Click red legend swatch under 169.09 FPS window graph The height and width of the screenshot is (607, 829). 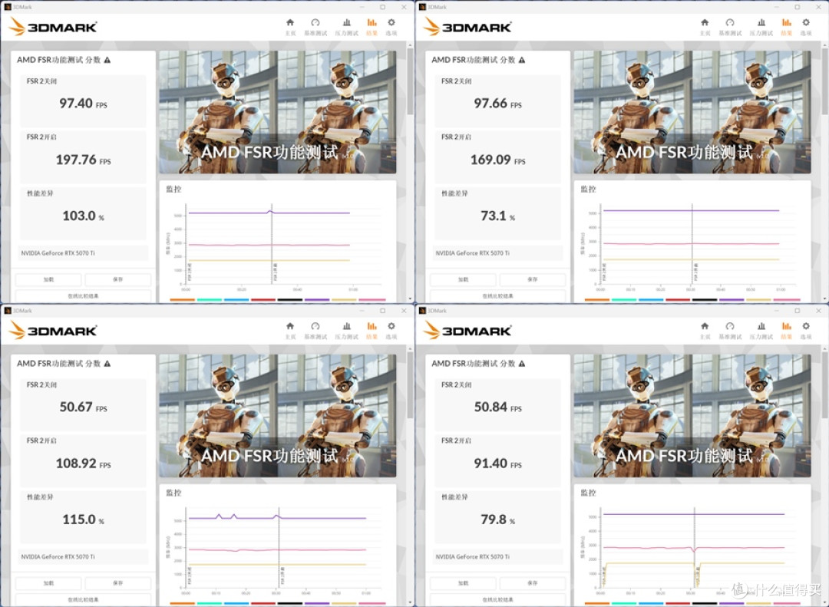point(678,300)
